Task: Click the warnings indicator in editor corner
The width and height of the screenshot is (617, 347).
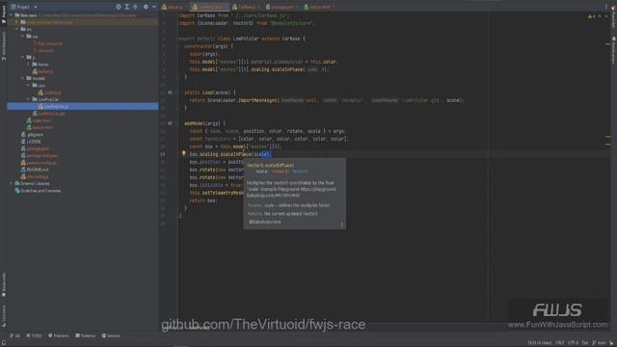Action: point(591,16)
